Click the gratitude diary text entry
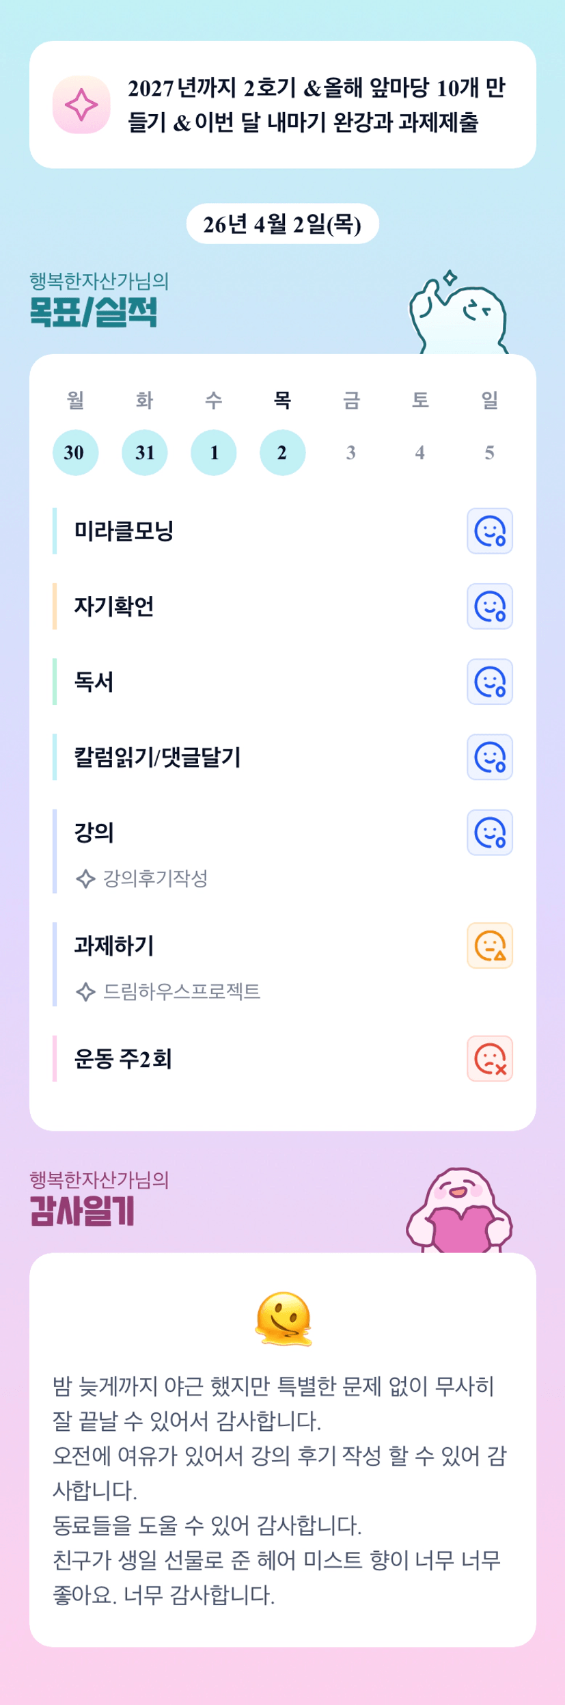The image size is (565, 1705). (280, 1490)
